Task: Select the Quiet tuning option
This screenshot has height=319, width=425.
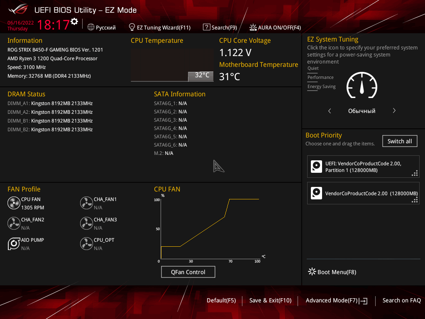Action: coord(313,69)
